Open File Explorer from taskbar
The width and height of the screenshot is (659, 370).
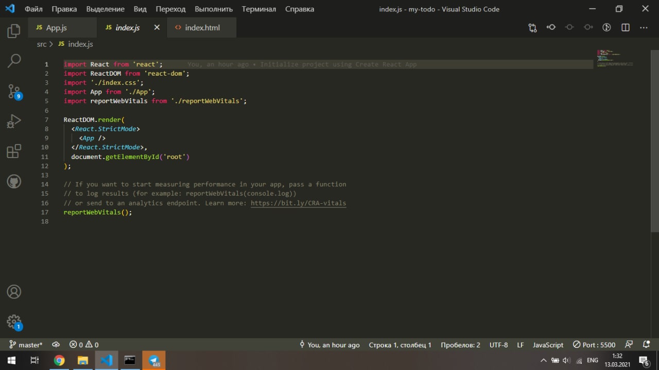pos(83,360)
